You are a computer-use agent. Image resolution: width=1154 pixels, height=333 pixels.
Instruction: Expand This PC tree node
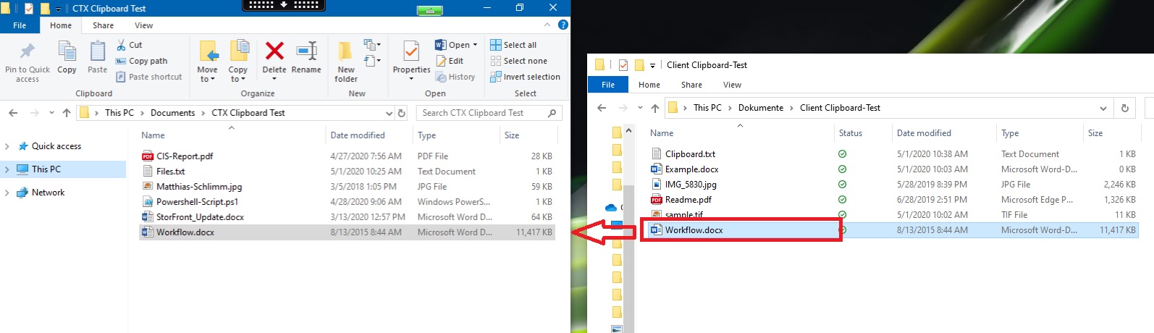pos(7,169)
